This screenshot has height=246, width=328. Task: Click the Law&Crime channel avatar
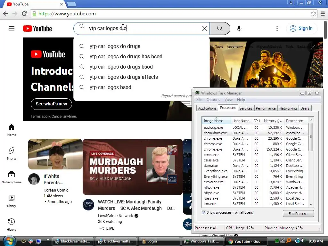click(x=88, y=205)
